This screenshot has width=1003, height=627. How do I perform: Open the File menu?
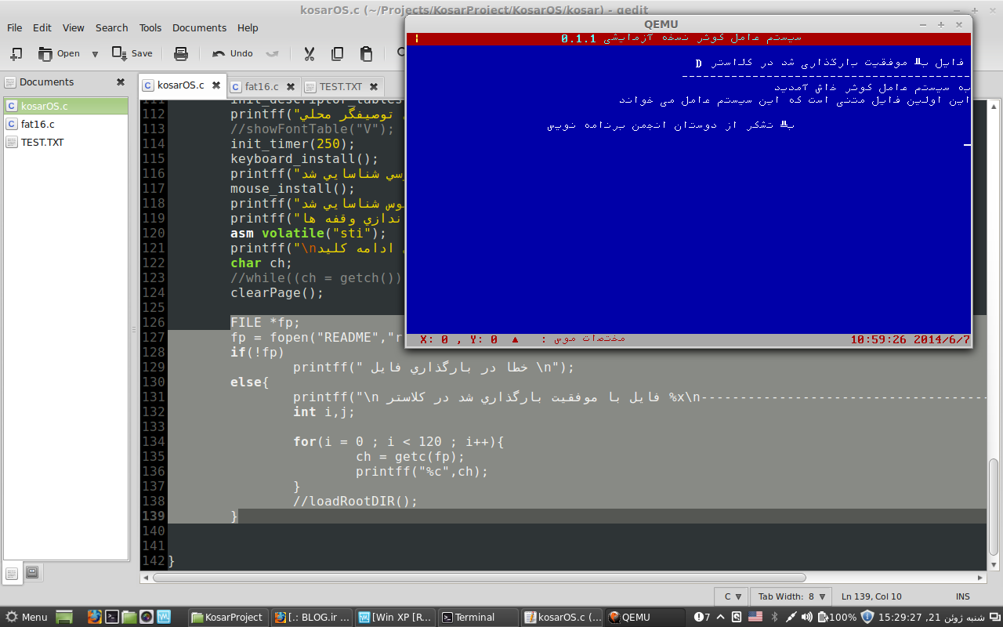point(14,27)
